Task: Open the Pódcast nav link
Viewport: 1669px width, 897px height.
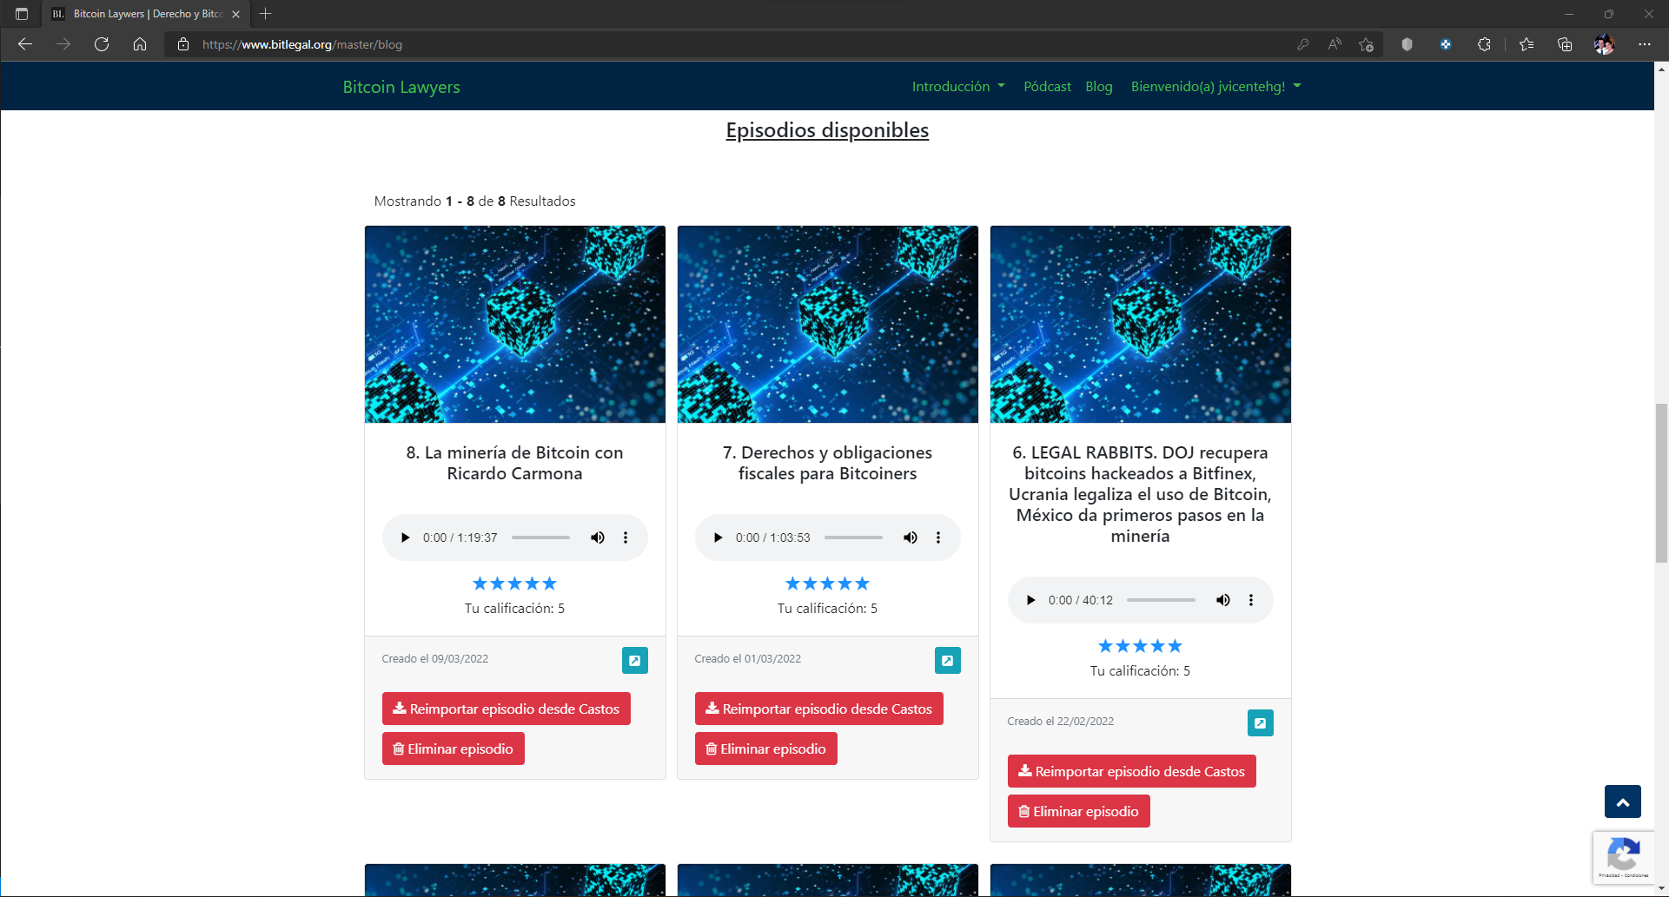Action: (1047, 86)
